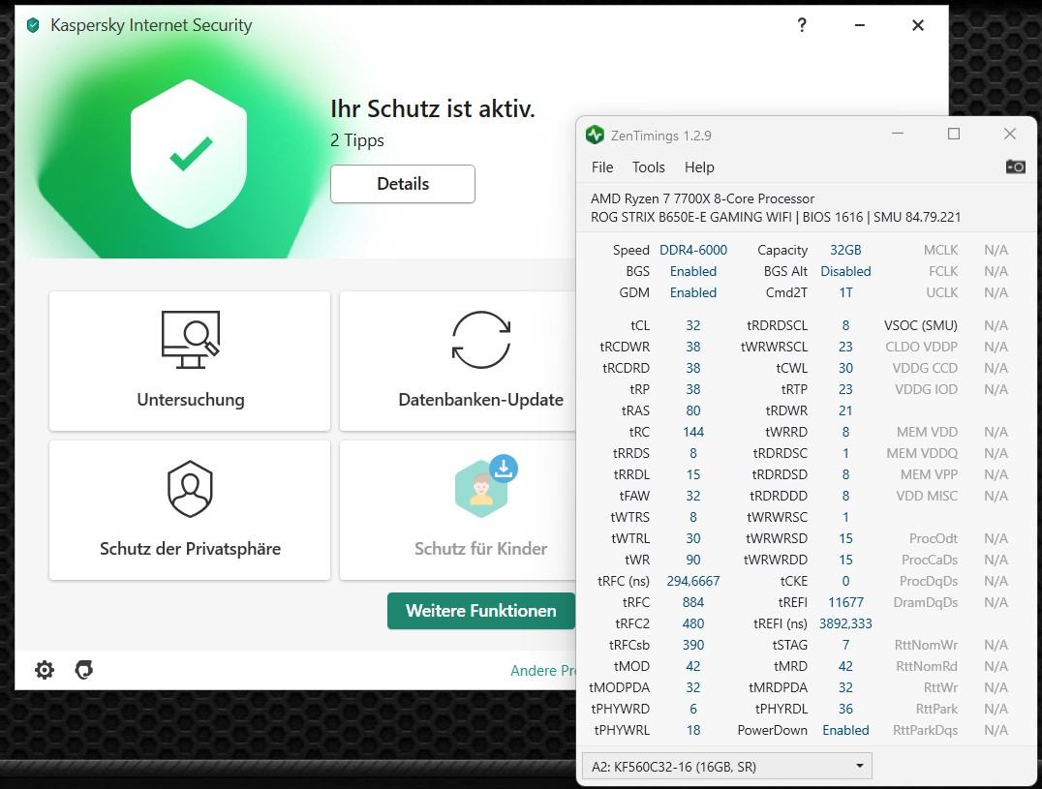The image size is (1042, 789).
Task: Minimize the Kaspersky window
Action: tap(859, 25)
